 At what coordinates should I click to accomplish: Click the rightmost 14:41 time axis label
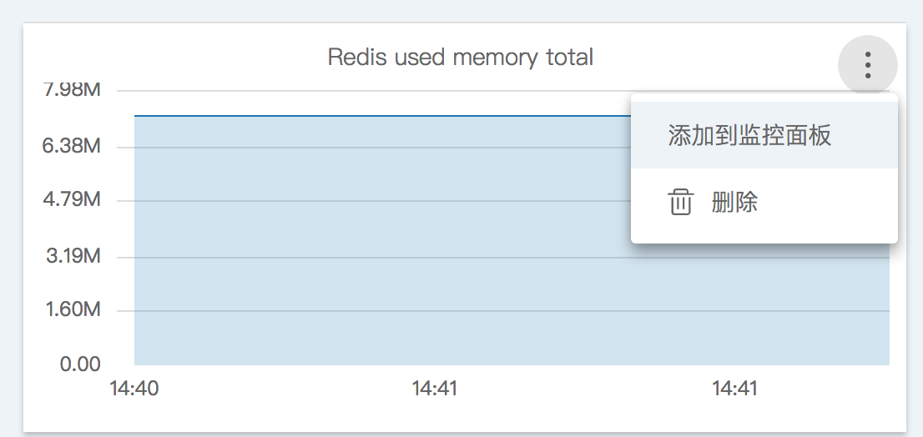point(734,389)
